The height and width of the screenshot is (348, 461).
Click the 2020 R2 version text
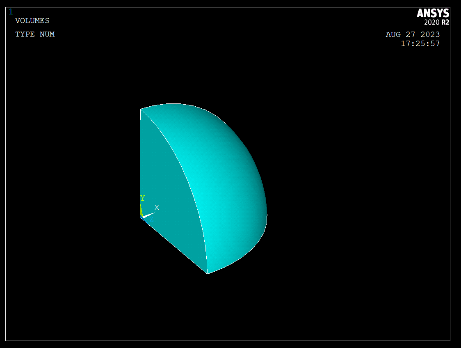pos(437,22)
